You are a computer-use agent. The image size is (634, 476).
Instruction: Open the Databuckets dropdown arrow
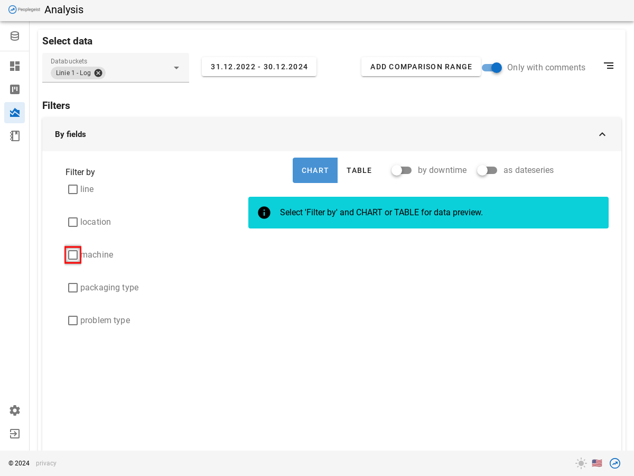pos(176,68)
